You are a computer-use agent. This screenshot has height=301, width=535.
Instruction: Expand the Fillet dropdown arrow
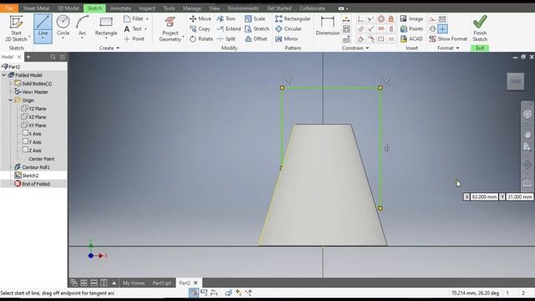coord(147,18)
